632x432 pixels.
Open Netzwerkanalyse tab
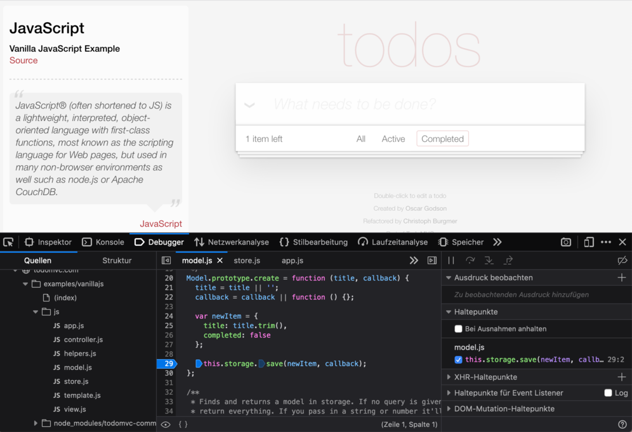pyautogui.click(x=232, y=242)
